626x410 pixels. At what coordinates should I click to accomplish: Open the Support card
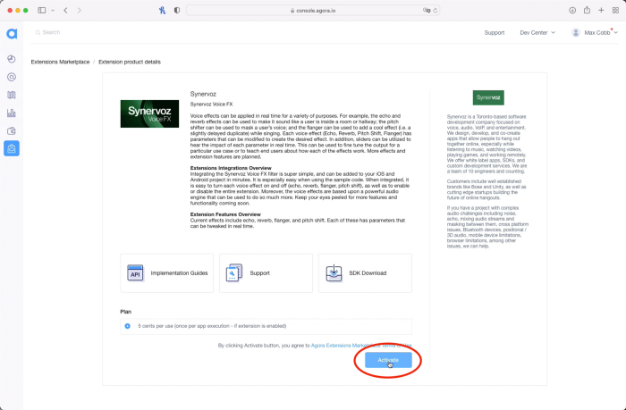(266, 273)
